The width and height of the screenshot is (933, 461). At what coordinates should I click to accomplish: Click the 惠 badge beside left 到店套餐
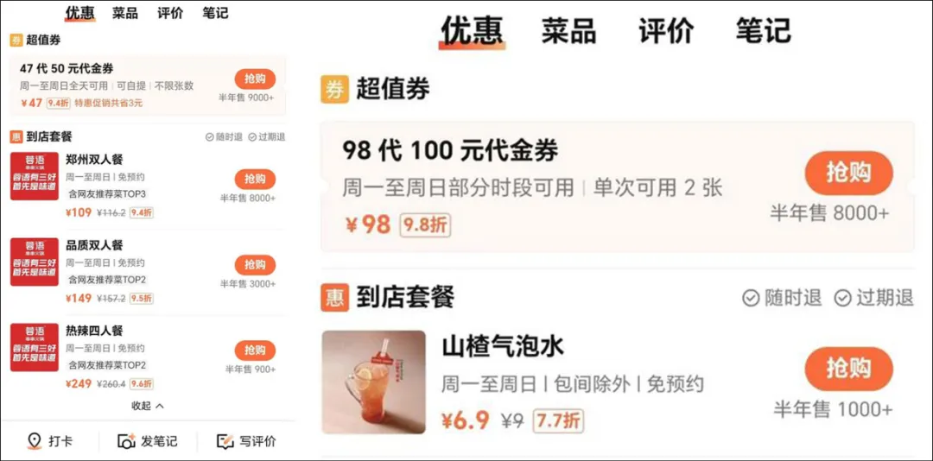[x=16, y=136]
